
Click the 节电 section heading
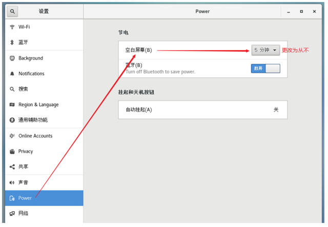click(123, 33)
